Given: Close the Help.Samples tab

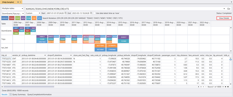Looking at the screenshot, I should [20, 2].
